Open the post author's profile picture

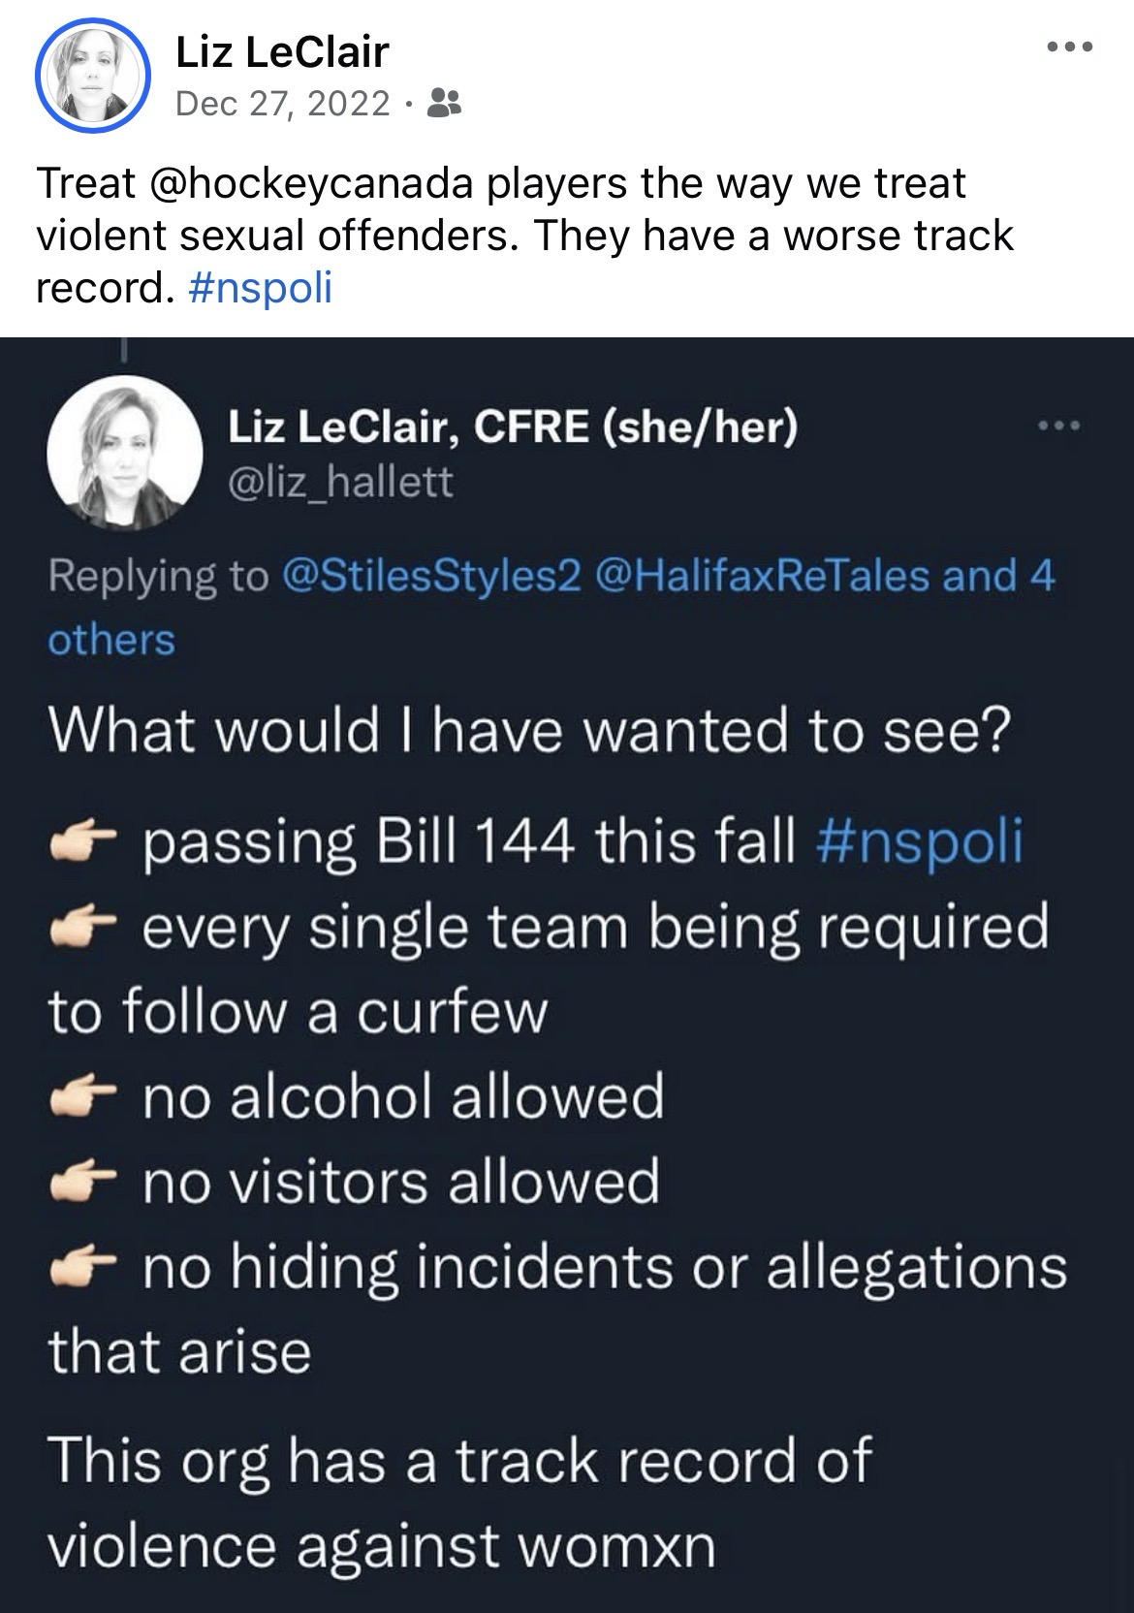click(92, 74)
